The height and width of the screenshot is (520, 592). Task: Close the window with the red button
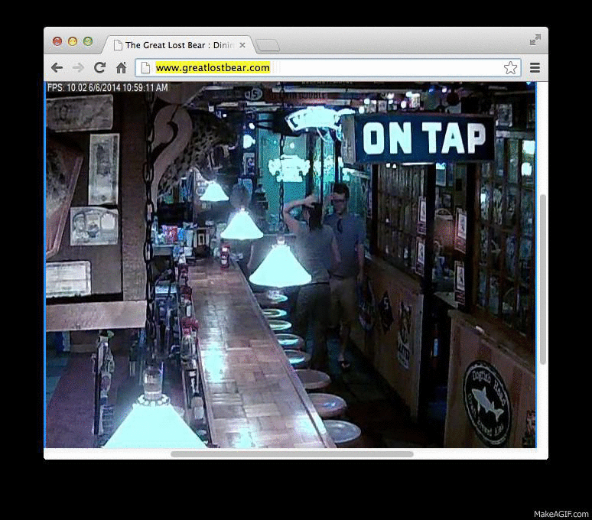coord(57,41)
